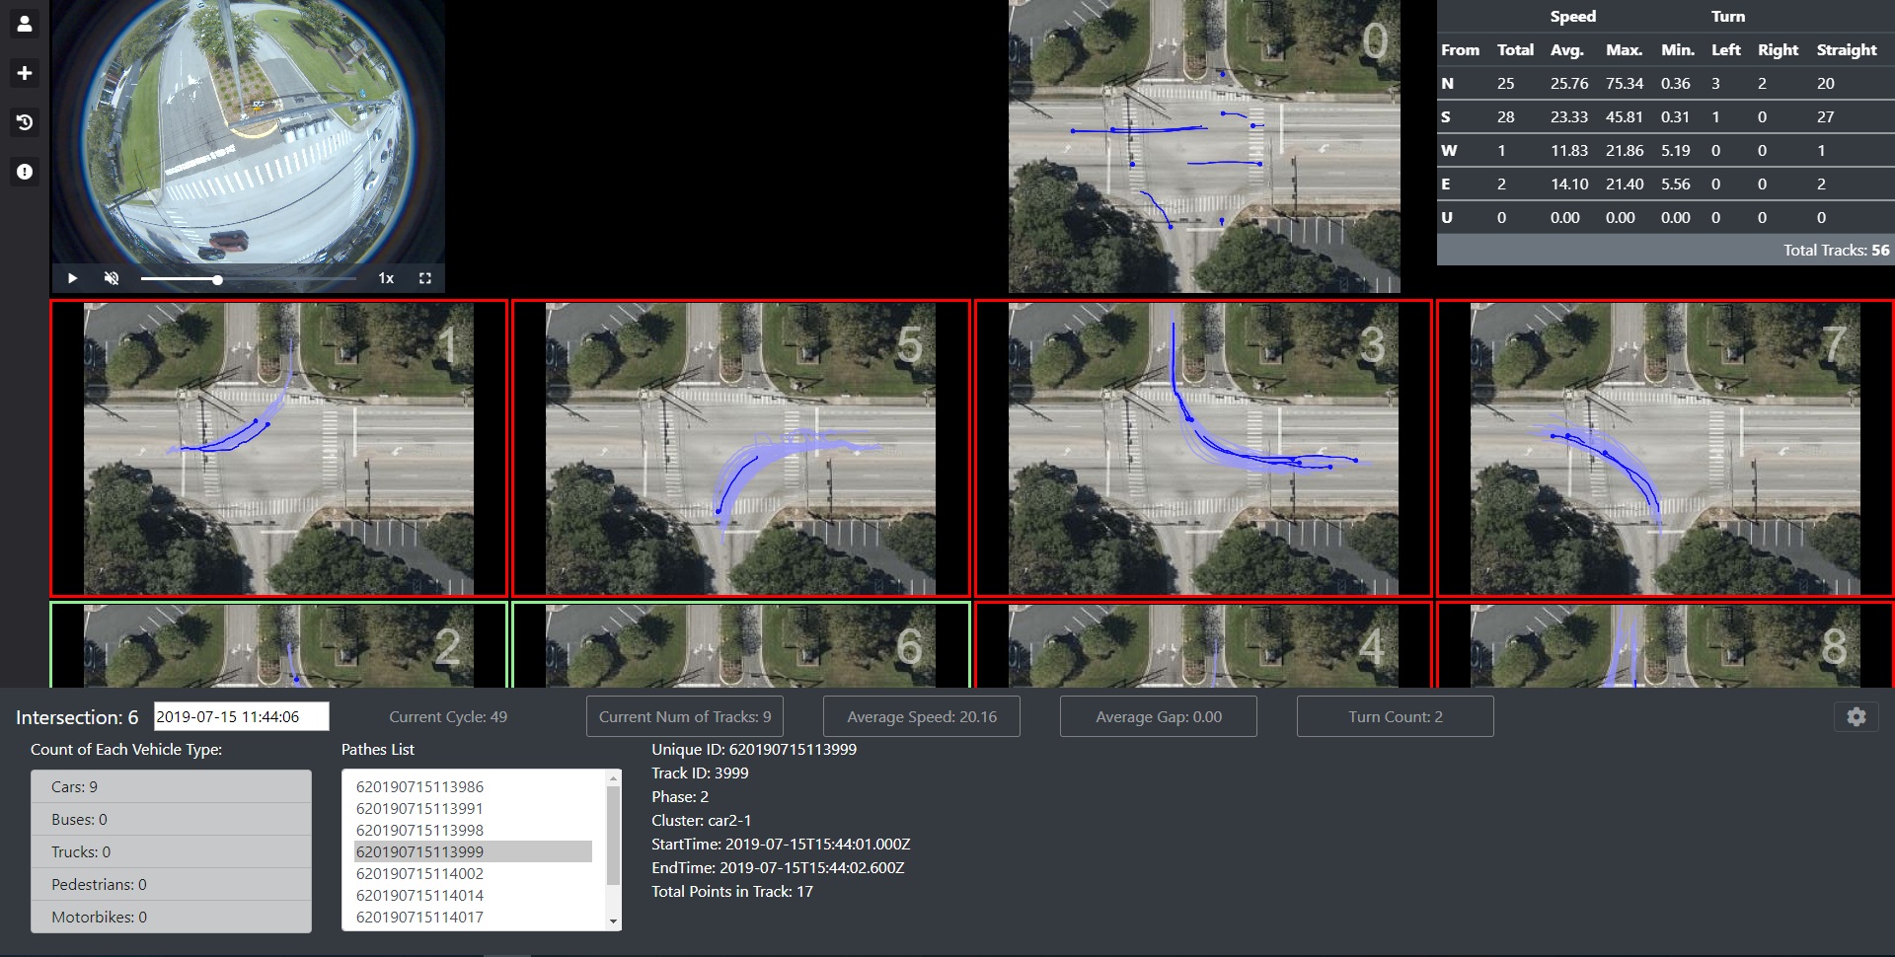Click the exclamation alert icon in sidebar
The image size is (1895, 957).
25,172
